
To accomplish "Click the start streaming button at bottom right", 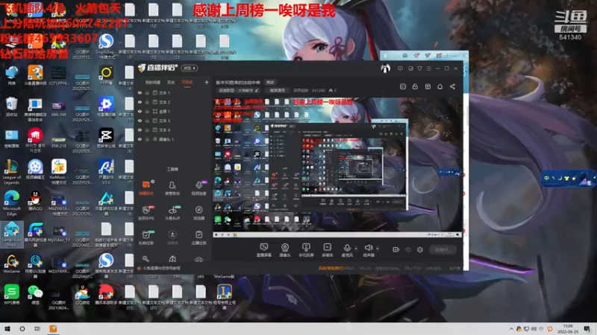I will (443, 249).
